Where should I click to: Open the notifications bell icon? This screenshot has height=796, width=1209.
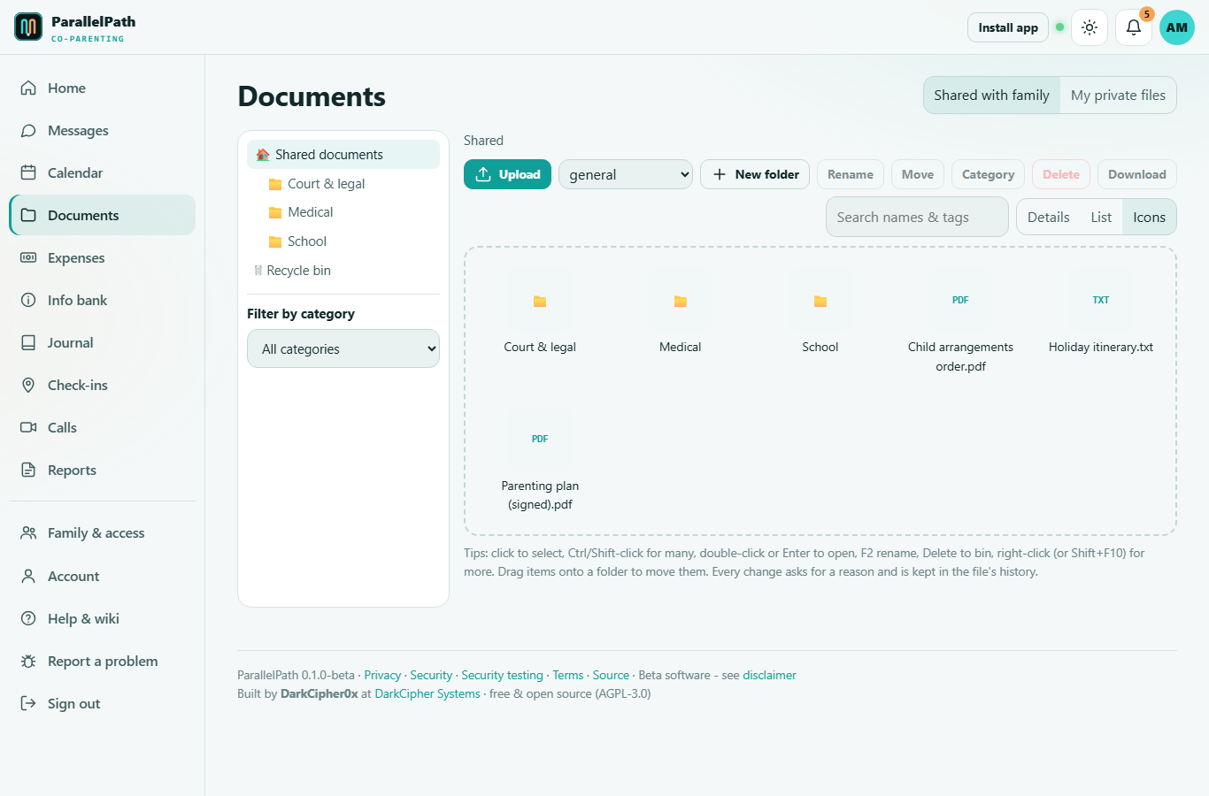click(x=1134, y=27)
